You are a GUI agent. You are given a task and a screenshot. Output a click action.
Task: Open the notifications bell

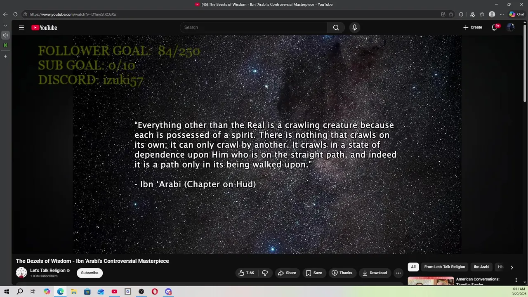[x=494, y=28]
